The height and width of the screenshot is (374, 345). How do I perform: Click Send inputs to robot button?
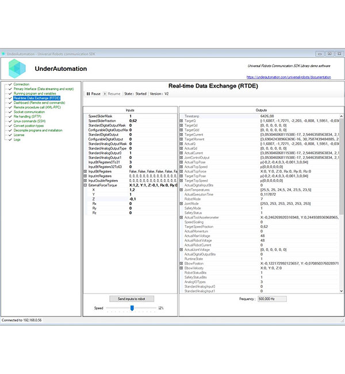pyautogui.click(x=132, y=299)
